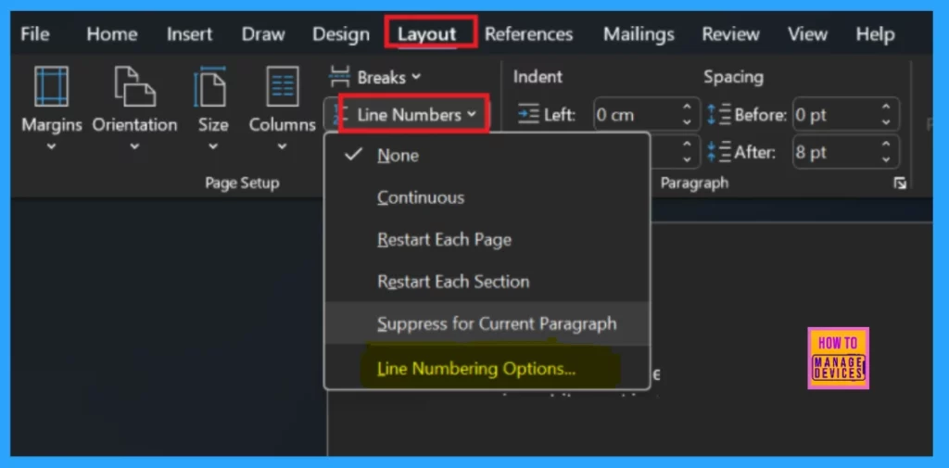Switch to the Insert tab
The image size is (949, 468).
pyautogui.click(x=189, y=34)
